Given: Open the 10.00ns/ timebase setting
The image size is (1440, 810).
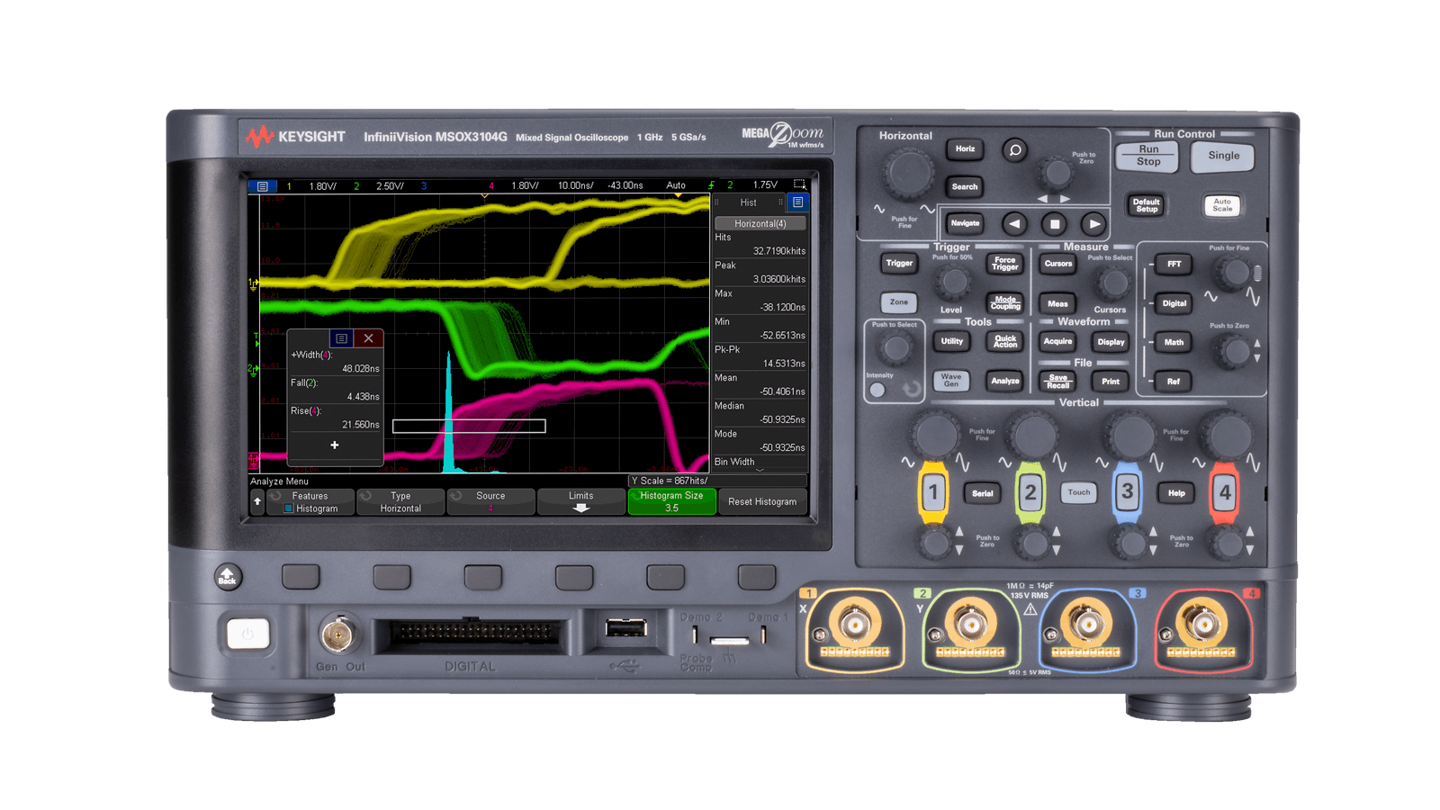Looking at the screenshot, I should [575, 185].
